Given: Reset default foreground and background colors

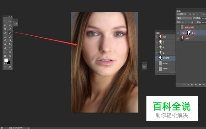Looking at the screenshot, I should pos(5,64).
